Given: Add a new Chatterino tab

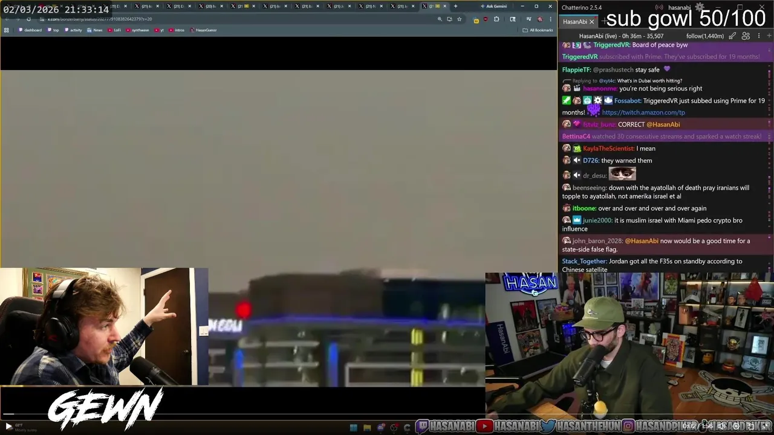Looking at the screenshot, I should pos(604,22).
